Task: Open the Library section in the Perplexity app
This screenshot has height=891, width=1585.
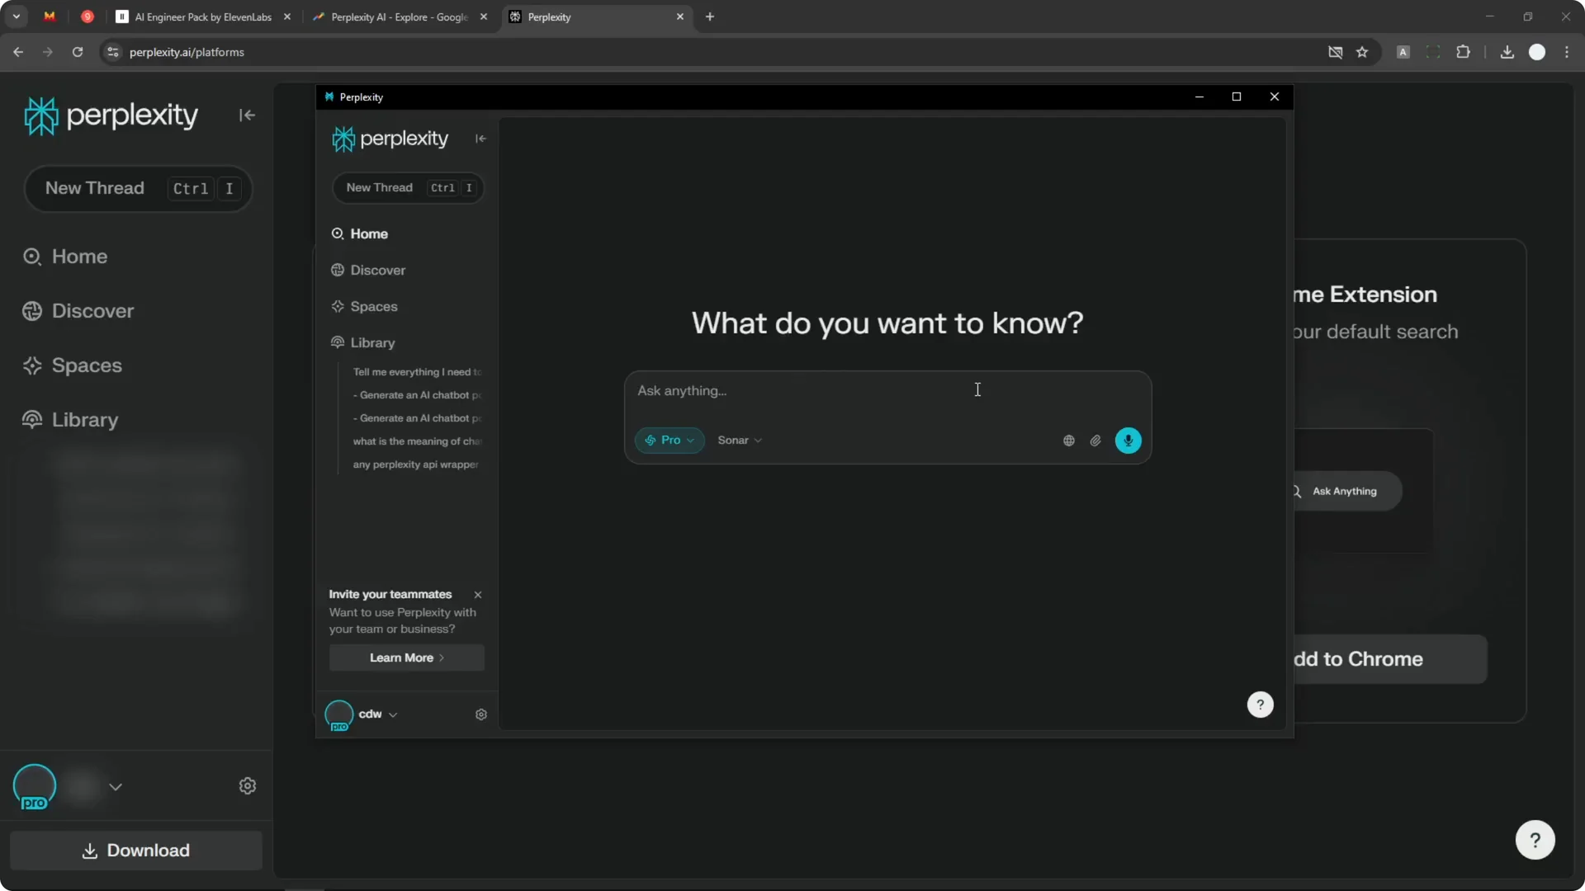Action: point(337,342)
